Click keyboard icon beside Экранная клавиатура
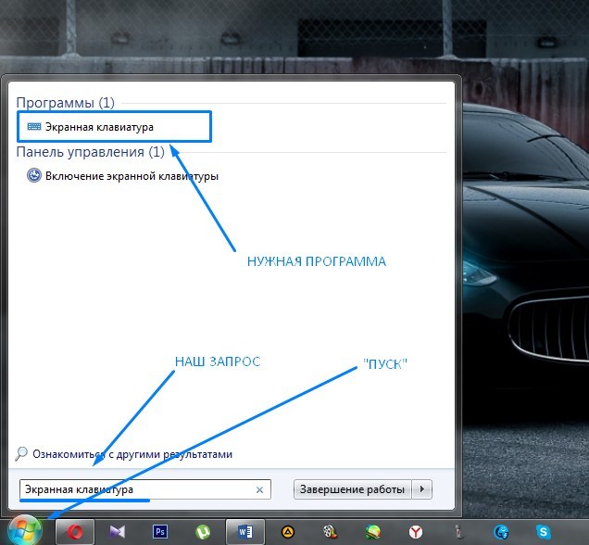This screenshot has width=589, height=545. point(34,126)
